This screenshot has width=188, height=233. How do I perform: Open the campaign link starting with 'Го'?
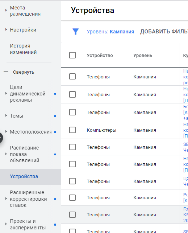point(185,214)
